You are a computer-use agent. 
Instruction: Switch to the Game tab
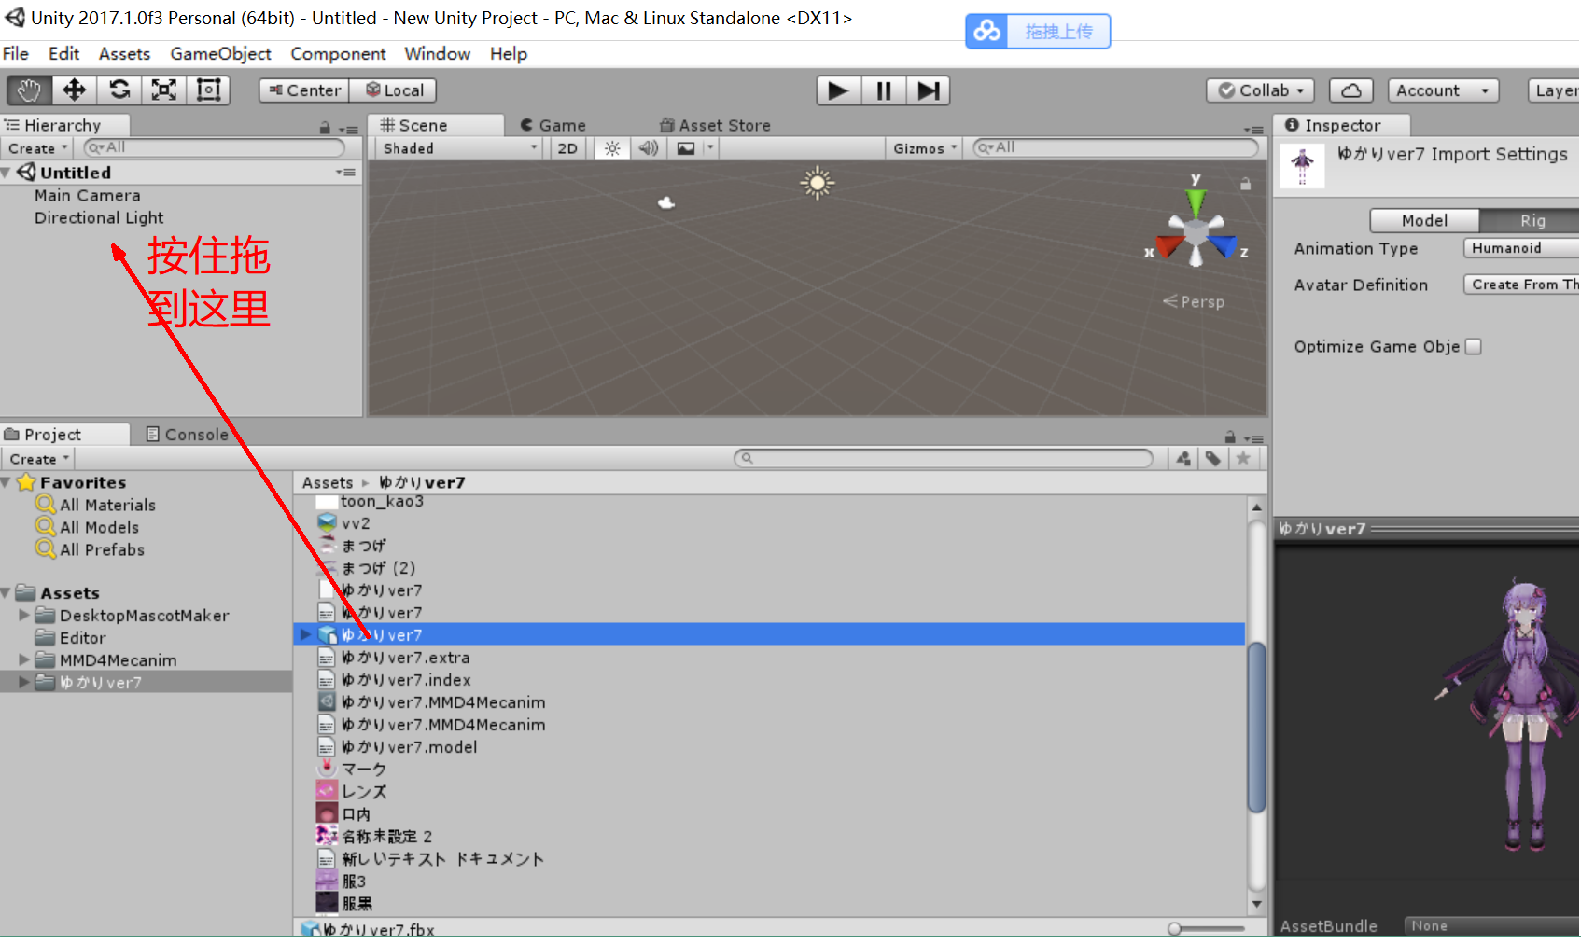(x=553, y=125)
